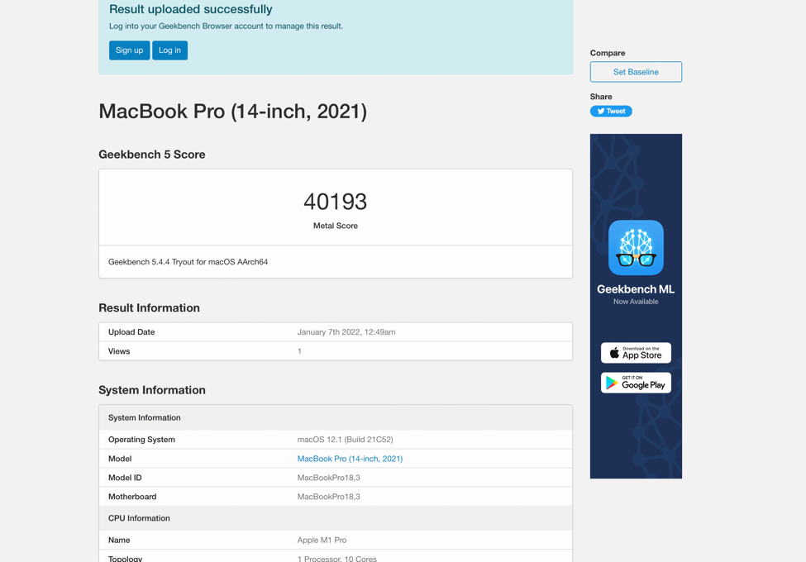806x562 pixels.
Task: Click the Sign up button
Action: [x=129, y=50]
